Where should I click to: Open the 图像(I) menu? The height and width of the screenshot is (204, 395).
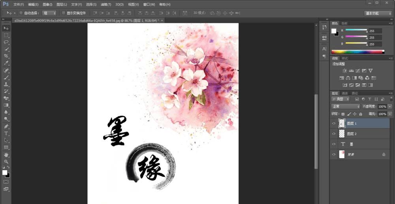[x=48, y=4]
